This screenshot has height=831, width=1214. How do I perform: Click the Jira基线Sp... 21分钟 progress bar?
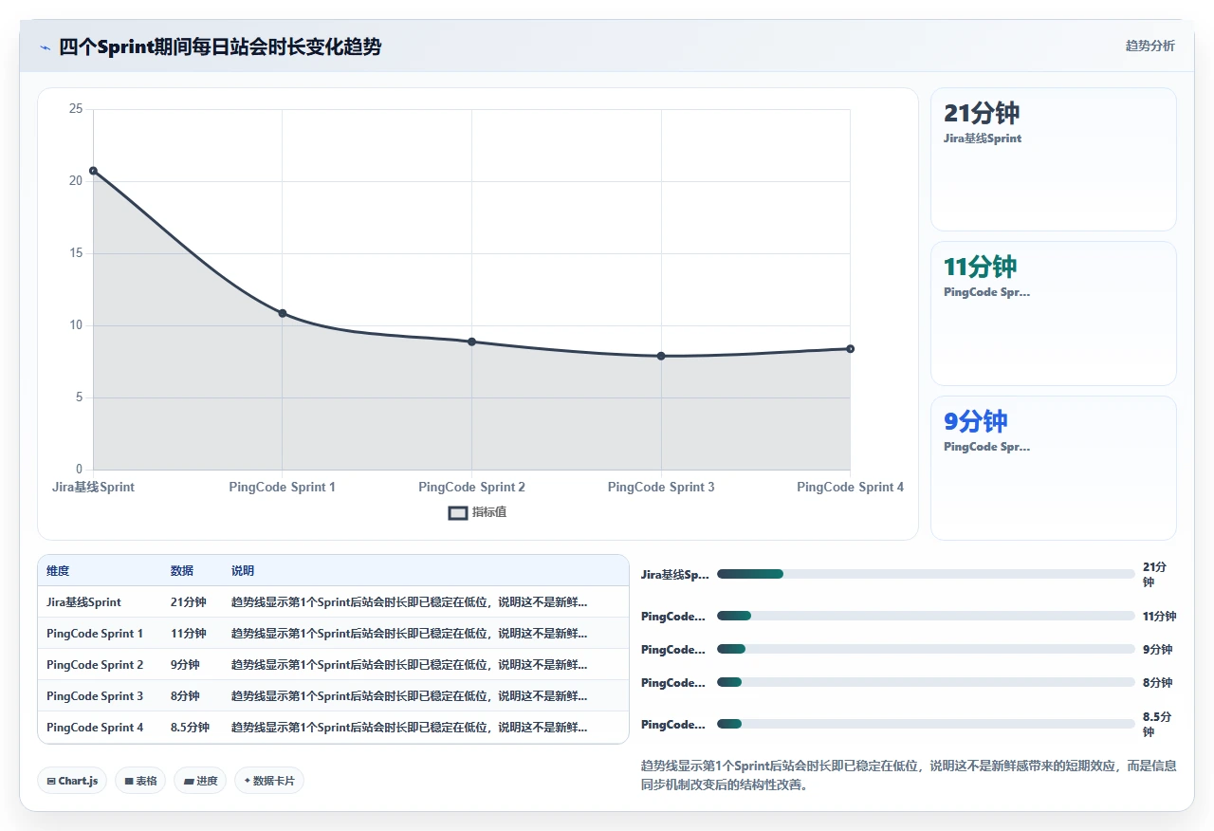[x=926, y=574]
